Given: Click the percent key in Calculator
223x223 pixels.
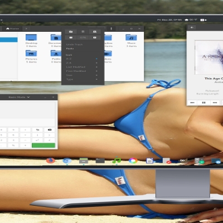Looking at the screenshot, I should [13, 146].
